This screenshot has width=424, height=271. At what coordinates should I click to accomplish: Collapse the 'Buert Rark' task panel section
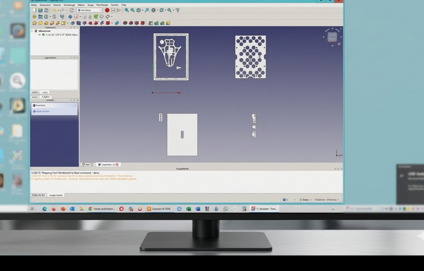[x=75, y=105]
